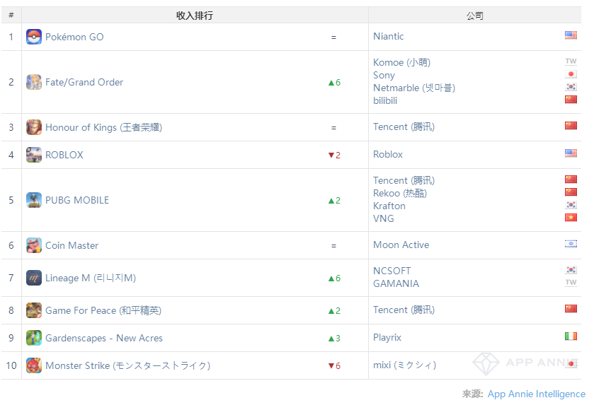Click the App Annie Intelligence source link
Screen dimensions: 594x405
click(x=536, y=394)
